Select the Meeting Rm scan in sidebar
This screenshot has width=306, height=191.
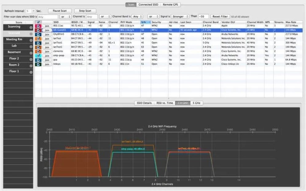[x=18, y=40]
